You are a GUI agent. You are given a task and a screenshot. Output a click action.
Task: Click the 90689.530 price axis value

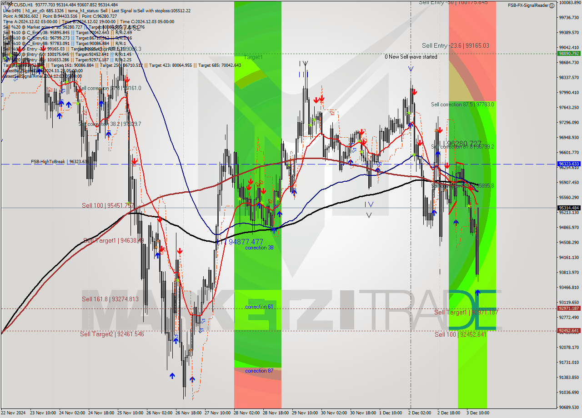[x=569, y=407]
